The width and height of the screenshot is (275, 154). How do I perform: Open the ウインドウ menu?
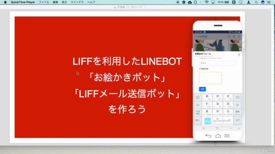pyautogui.click(x=77, y=2)
